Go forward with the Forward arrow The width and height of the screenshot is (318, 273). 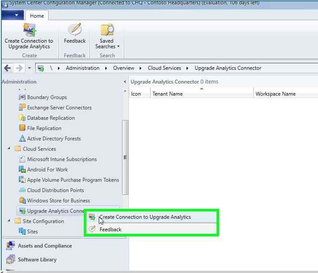(x=19, y=68)
